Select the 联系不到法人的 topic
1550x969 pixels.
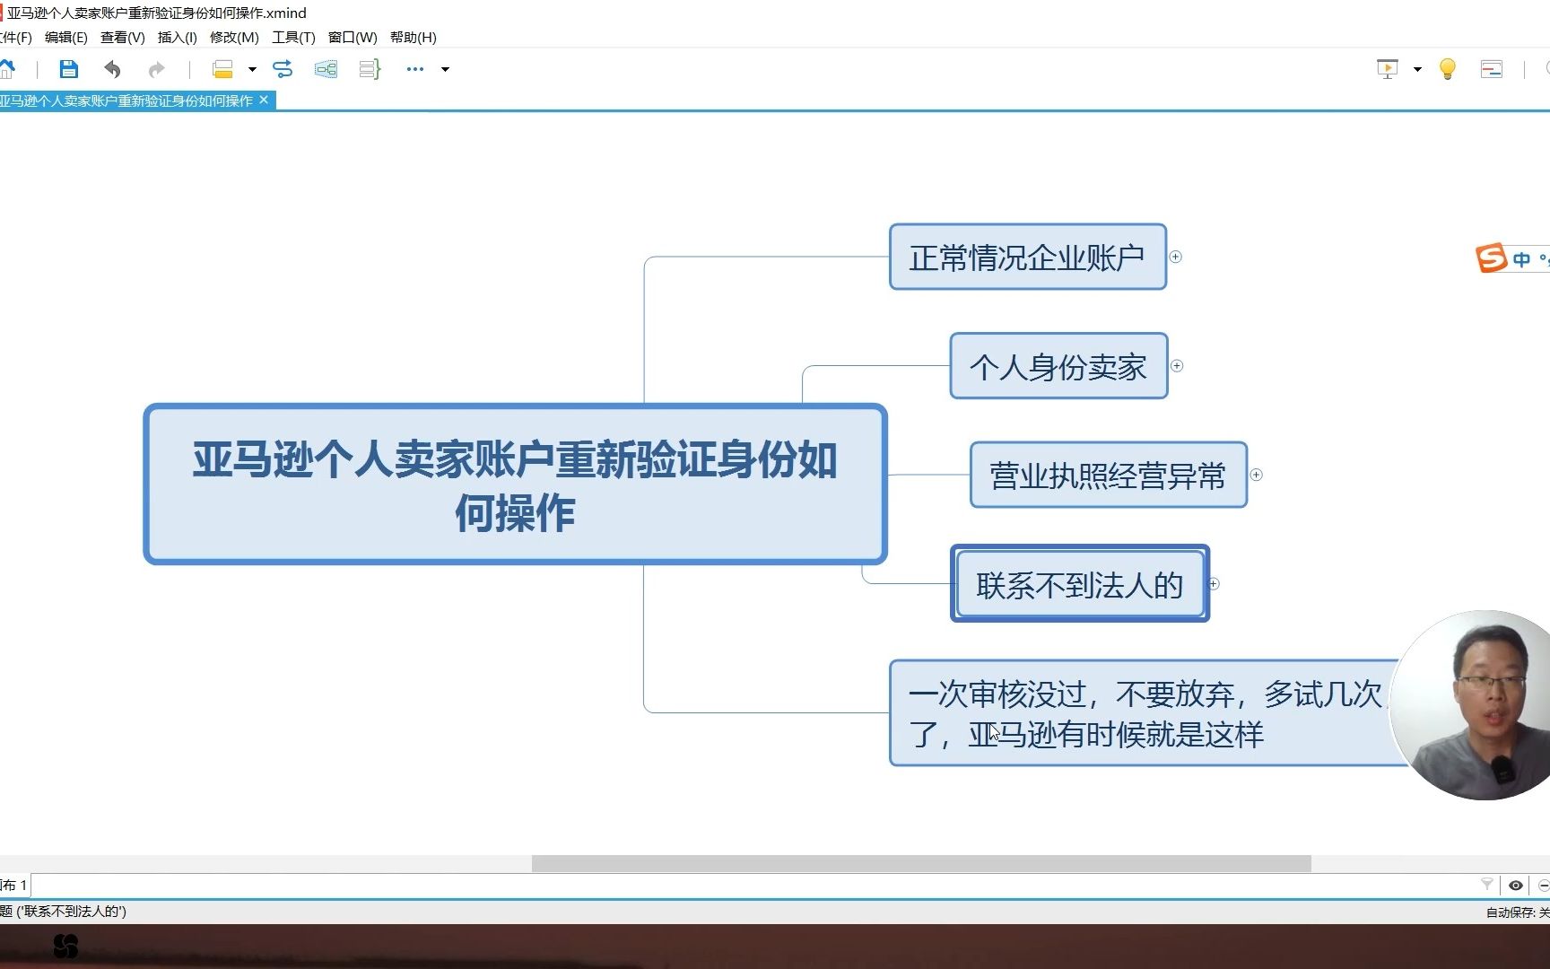pos(1080,584)
